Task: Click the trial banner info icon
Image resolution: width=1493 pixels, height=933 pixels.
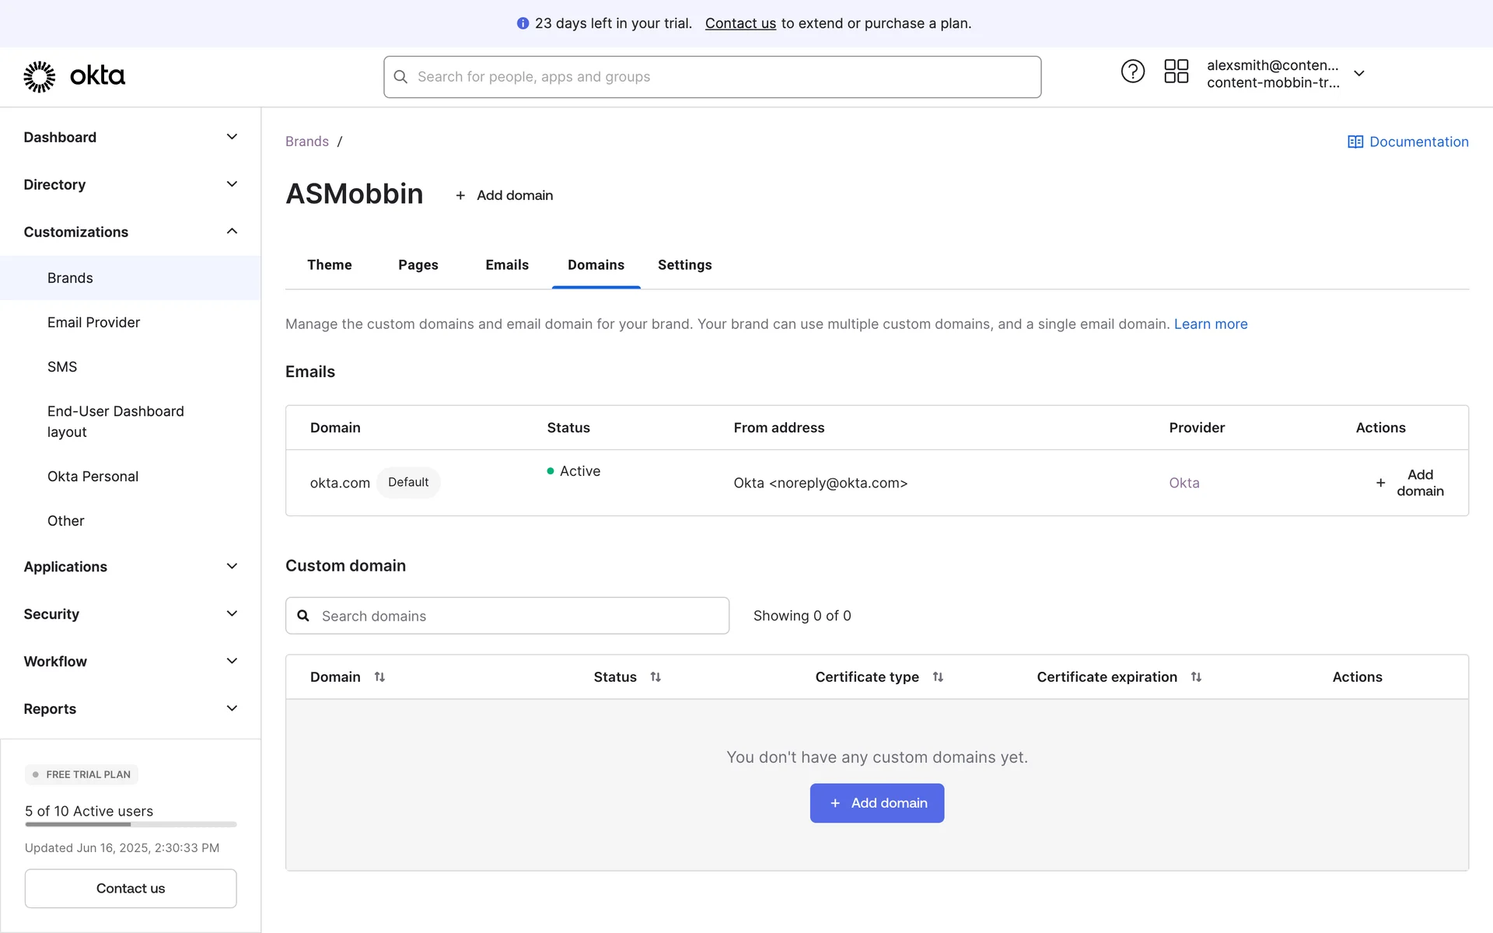Action: pos(523,23)
